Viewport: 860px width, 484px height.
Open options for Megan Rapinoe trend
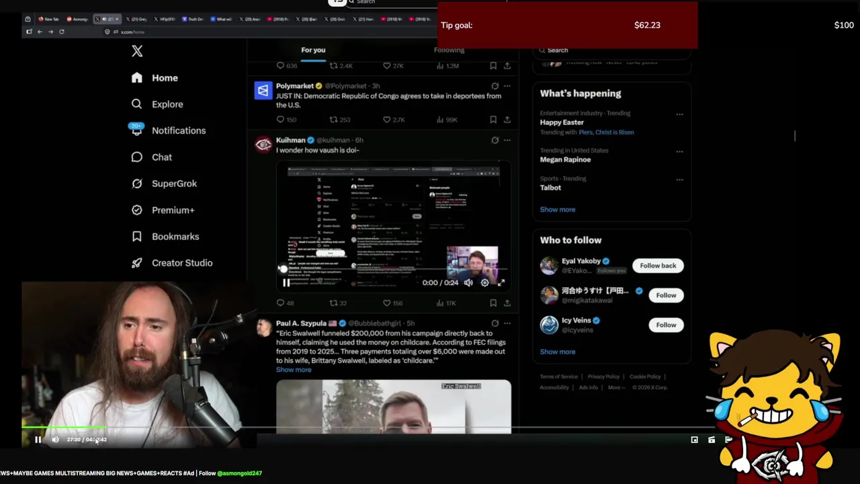pyautogui.click(x=679, y=151)
